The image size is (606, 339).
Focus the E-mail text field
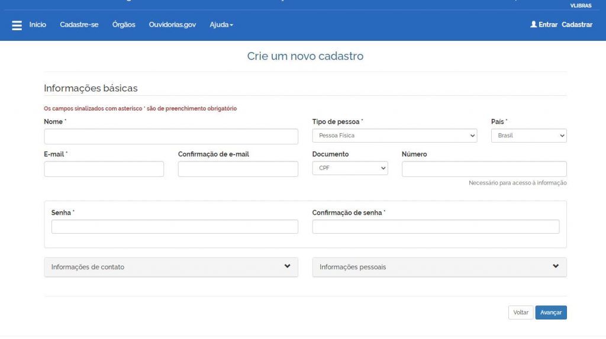click(104, 169)
